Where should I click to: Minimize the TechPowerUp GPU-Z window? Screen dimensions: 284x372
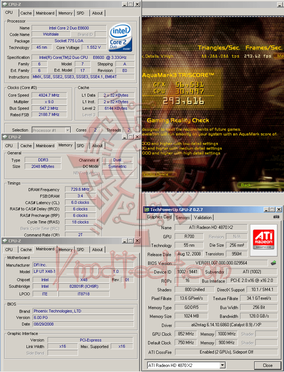[x=267, y=210]
